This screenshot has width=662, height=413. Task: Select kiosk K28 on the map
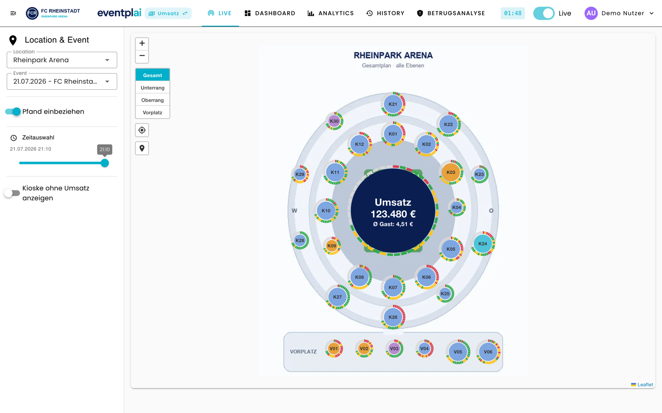click(300, 240)
